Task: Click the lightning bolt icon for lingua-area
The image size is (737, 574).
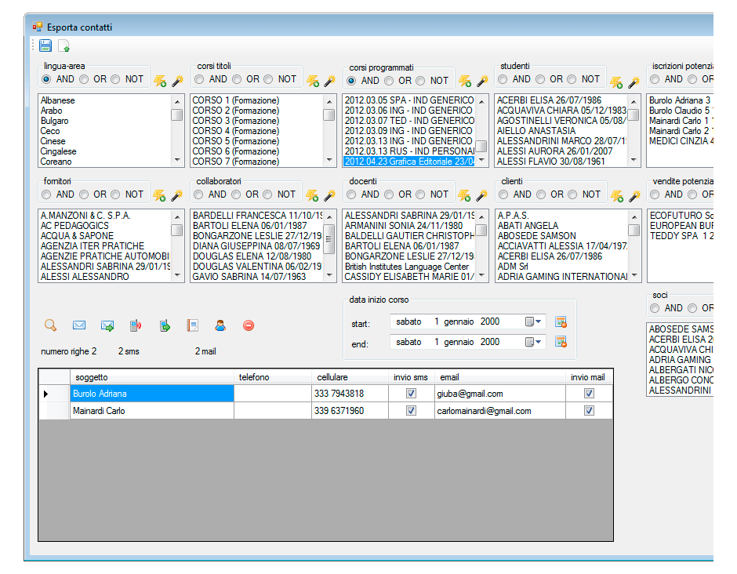Action: [x=160, y=81]
